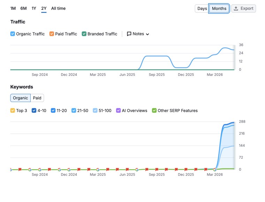Image resolution: width=265 pixels, height=202 pixels.
Task: Open the red flag note above Dec 2025
Action: (186, 169)
